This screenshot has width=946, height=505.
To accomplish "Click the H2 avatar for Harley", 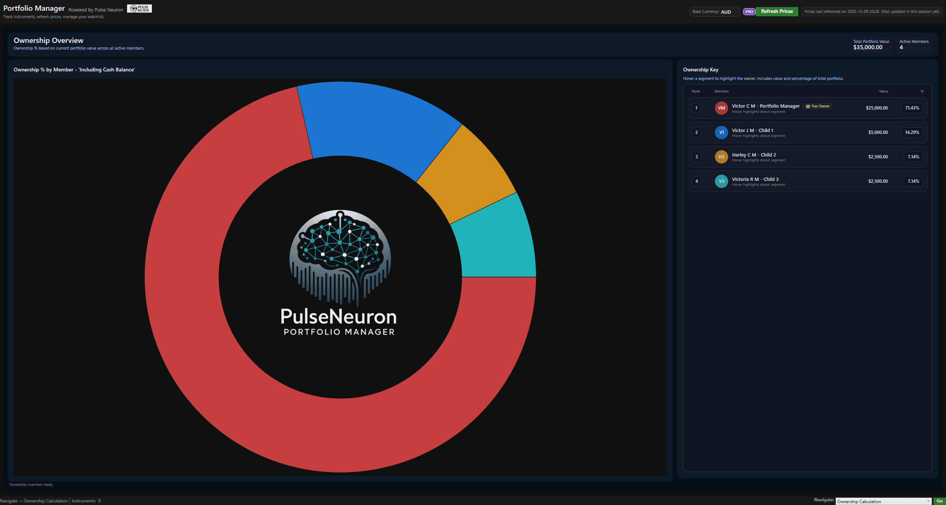I will 721,157.
